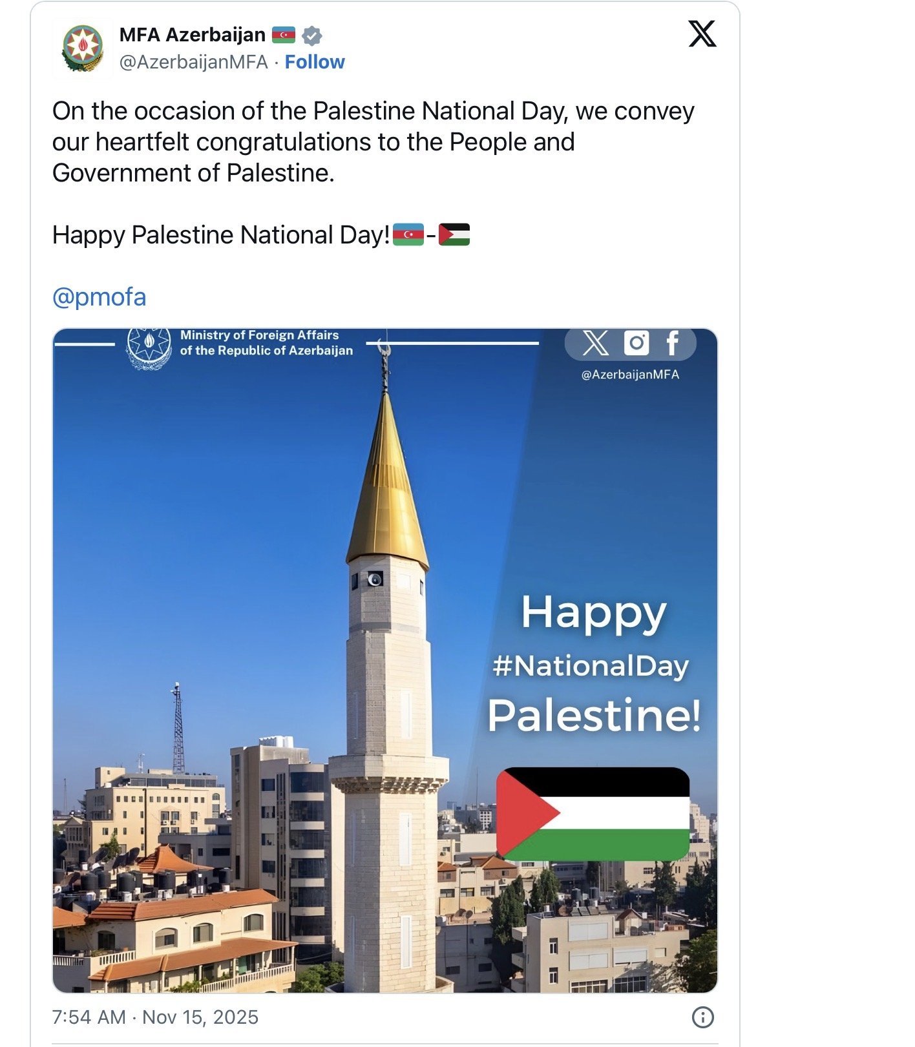Follow the MFA Azerbaijan account

pyautogui.click(x=315, y=62)
